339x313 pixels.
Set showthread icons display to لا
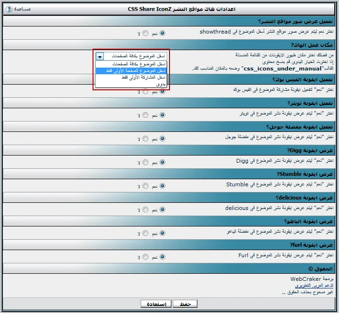pos(145,33)
